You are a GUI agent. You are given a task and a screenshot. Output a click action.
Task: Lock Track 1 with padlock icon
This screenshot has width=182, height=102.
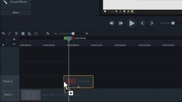pos(16,97)
